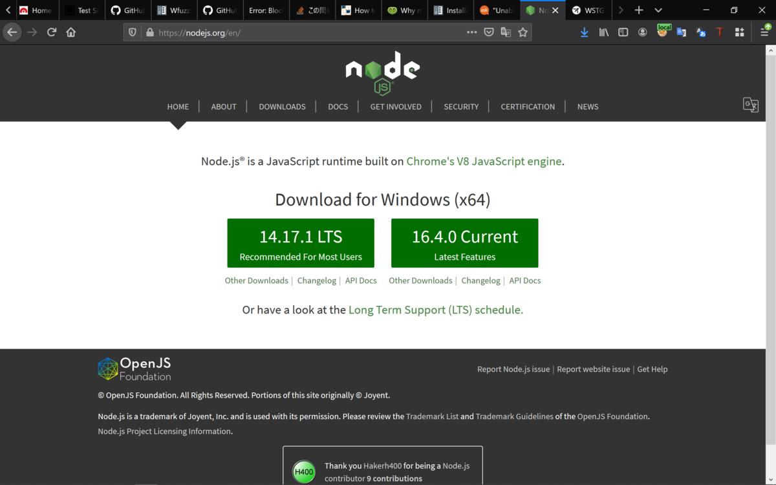The width and height of the screenshot is (776, 485).
Task: Expand the list all tabs dropdown
Action: click(658, 10)
